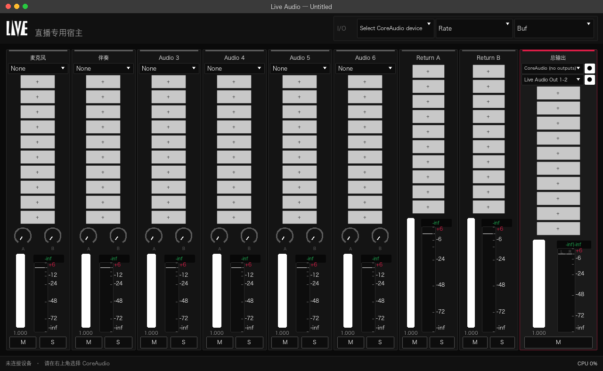The width and height of the screenshot is (603, 371).
Task: Click the record dot beside CoreAudio output
Action: click(x=590, y=68)
